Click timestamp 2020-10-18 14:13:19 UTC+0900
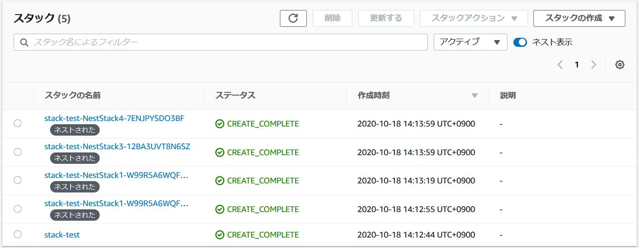 tap(416, 181)
